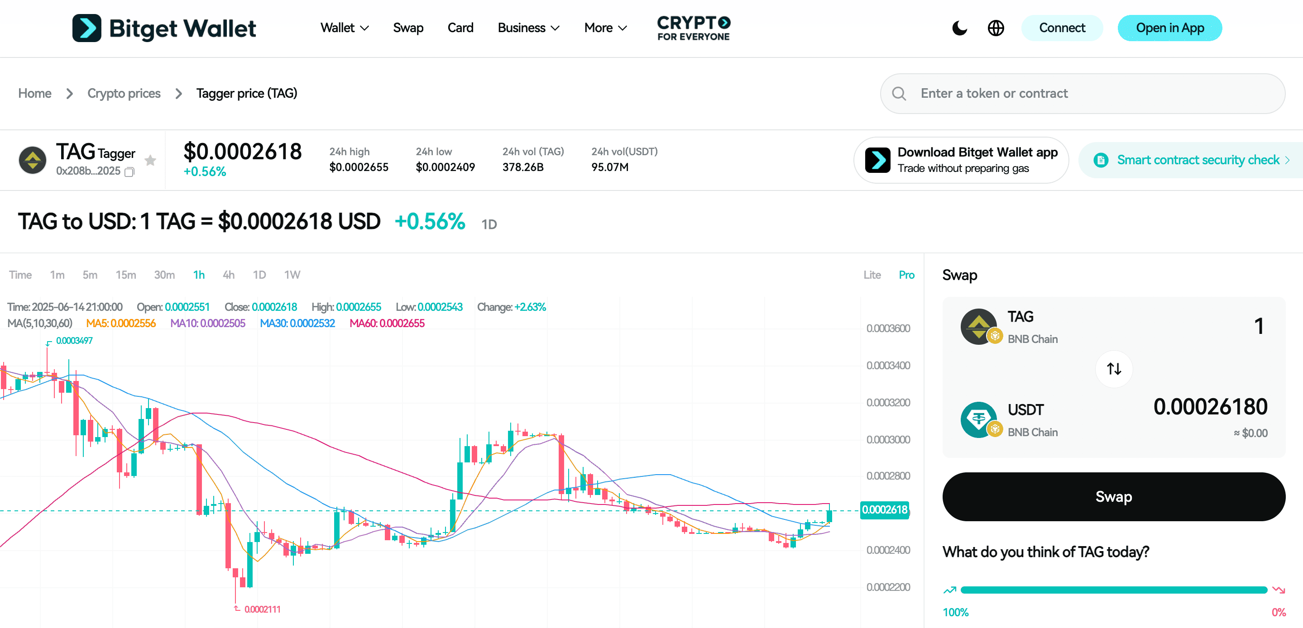Click the Change: +2.63% readout
1303x628 pixels.
(x=512, y=307)
